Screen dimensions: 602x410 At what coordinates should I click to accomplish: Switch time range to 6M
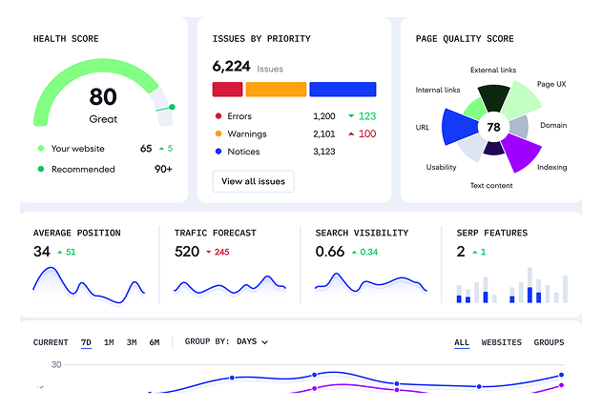(154, 342)
